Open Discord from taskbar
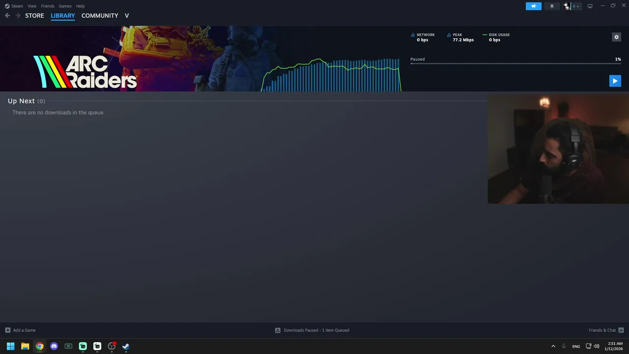 tap(54, 346)
